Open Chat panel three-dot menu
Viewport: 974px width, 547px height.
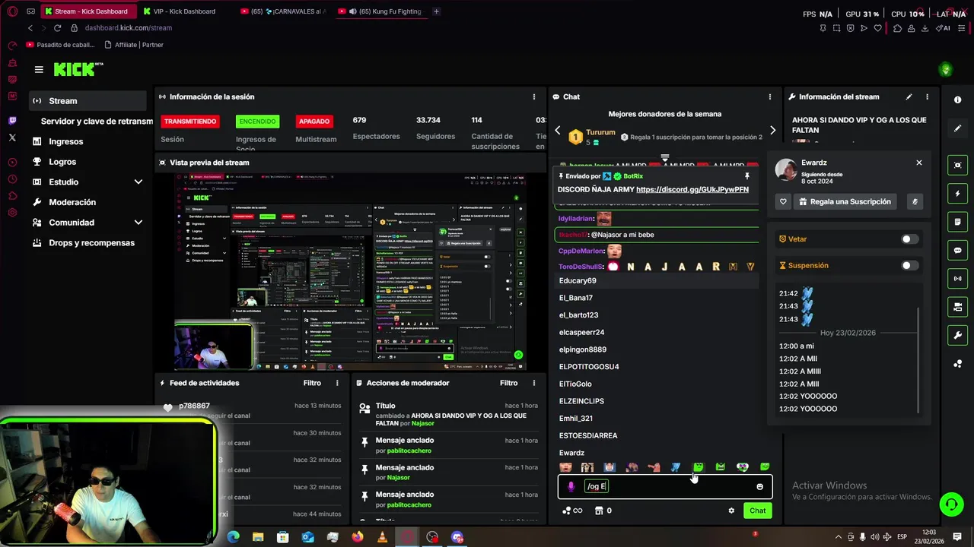769,97
